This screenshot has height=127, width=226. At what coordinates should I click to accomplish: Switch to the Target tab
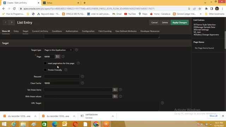25,31
